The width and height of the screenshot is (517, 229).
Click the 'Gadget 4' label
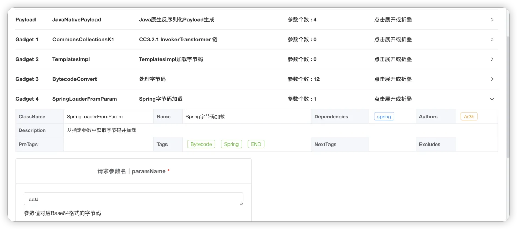(27, 99)
